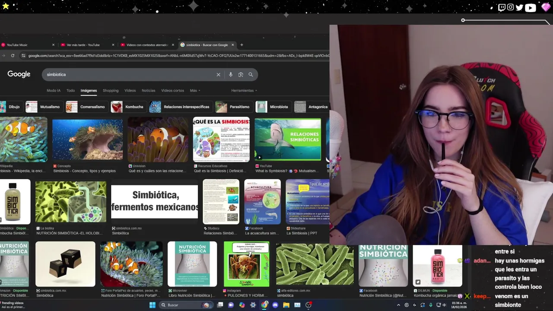Open the black boxes simbiotica.com.mx image
The image size is (553, 311).
click(x=65, y=264)
